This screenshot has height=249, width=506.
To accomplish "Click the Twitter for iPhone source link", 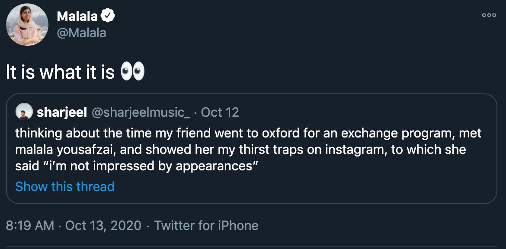I will pos(206,225).
